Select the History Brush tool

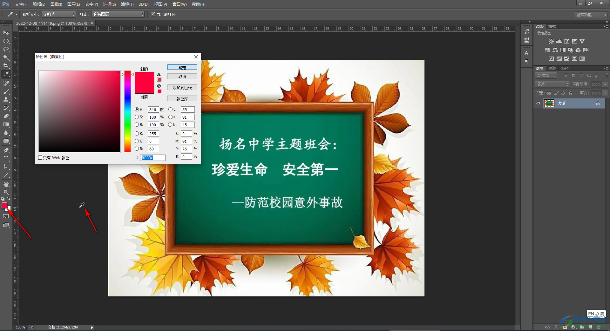(6, 108)
